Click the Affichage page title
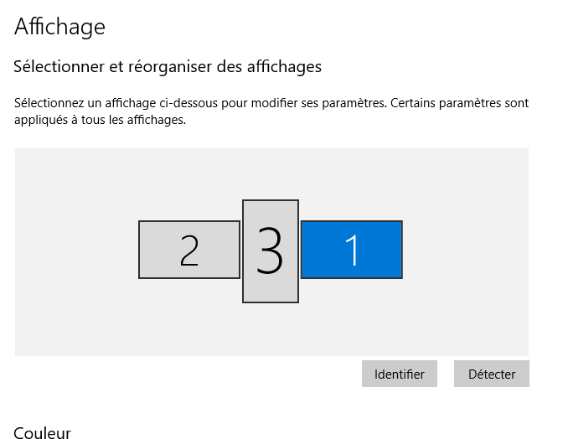 [59, 27]
